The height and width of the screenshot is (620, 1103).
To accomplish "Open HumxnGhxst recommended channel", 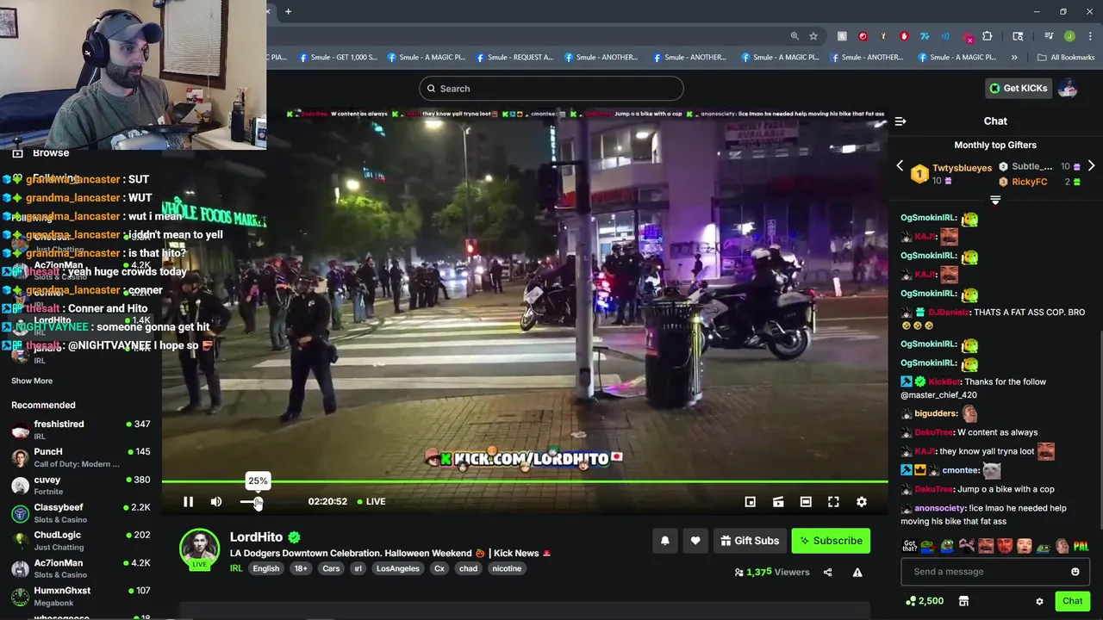I will coord(80,596).
